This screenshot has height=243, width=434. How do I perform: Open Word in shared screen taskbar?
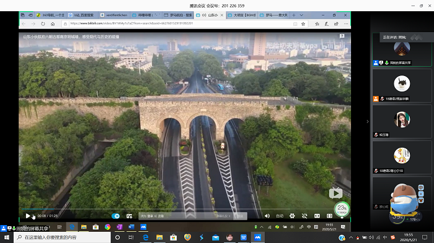pyautogui.click(x=131, y=227)
